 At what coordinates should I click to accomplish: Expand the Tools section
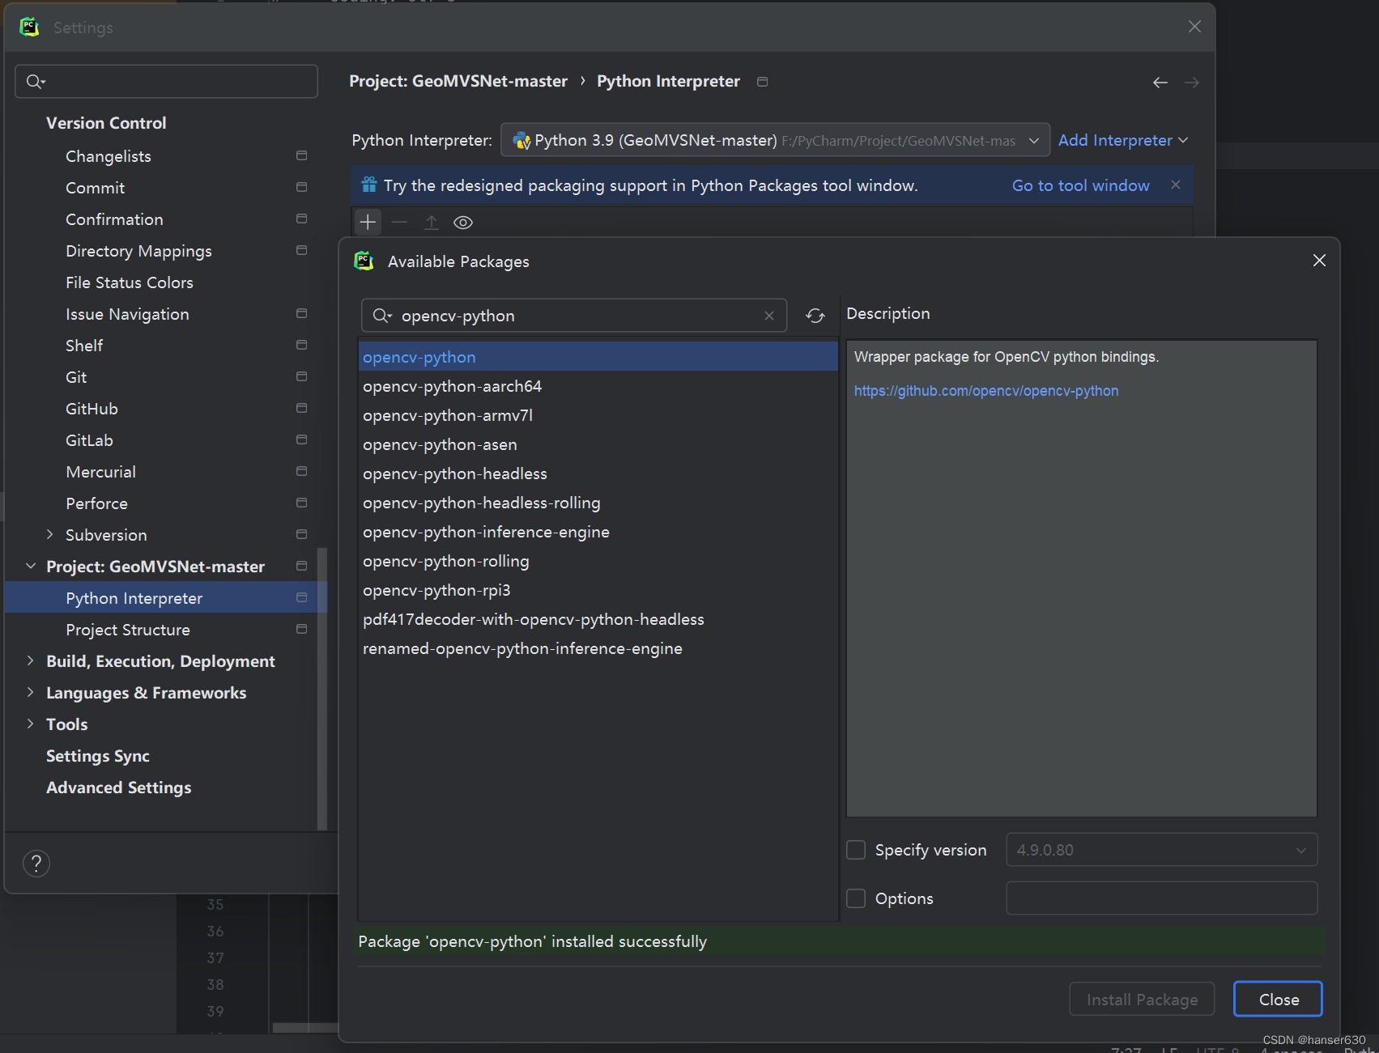pos(30,724)
